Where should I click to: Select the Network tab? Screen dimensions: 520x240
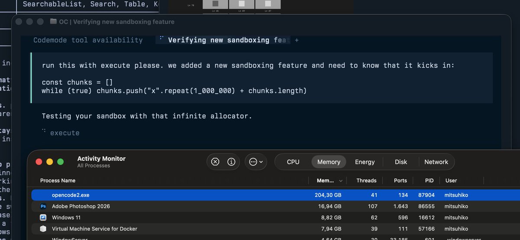[436, 162]
